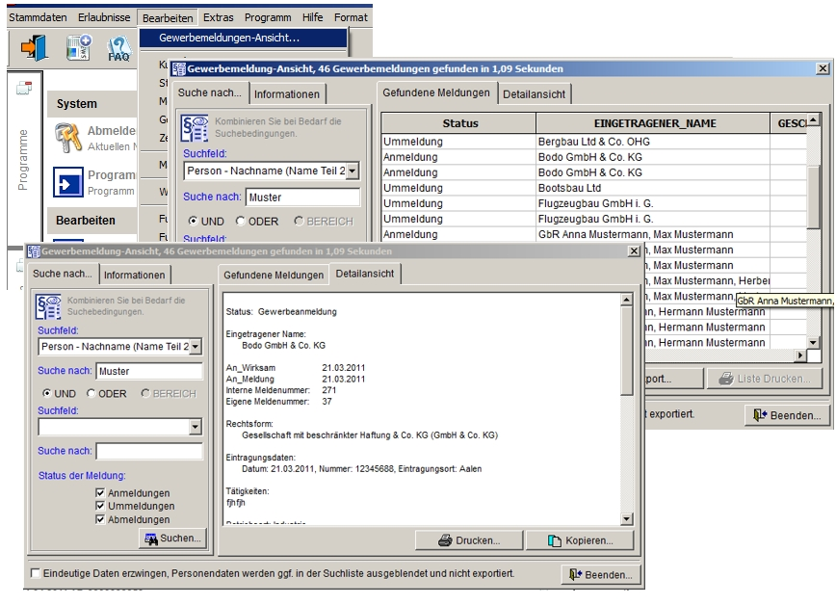Click the calculator-with-plus toolbar icon
This screenshot has height=605, width=836.
[78, 48]
